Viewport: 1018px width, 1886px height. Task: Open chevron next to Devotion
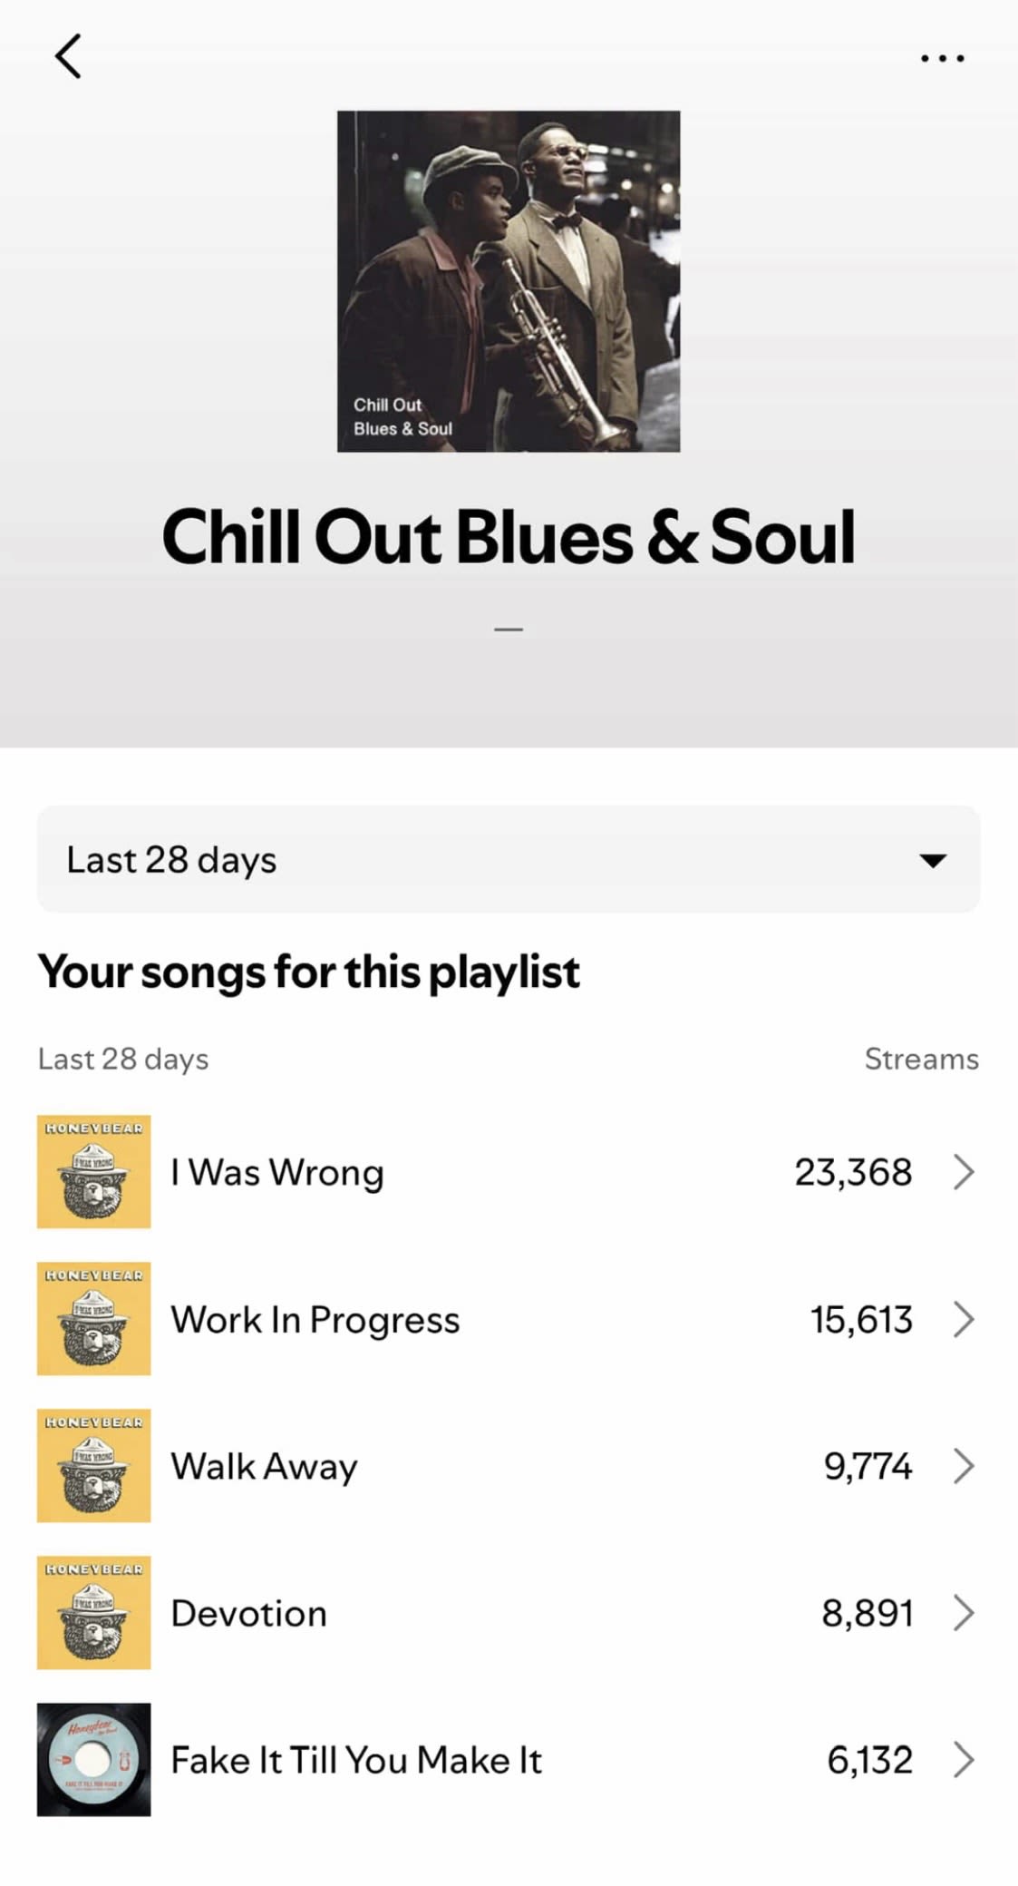[x=964, y=1613]
